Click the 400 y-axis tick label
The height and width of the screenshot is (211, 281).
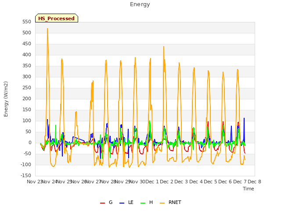coord(27,55)
